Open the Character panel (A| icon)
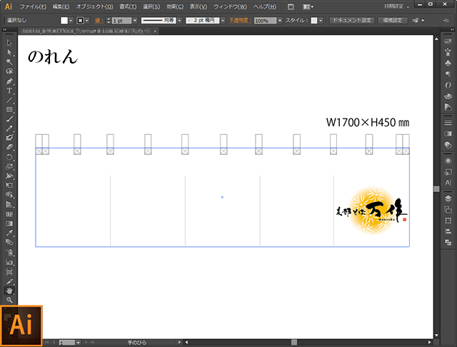 click(448, 183)
